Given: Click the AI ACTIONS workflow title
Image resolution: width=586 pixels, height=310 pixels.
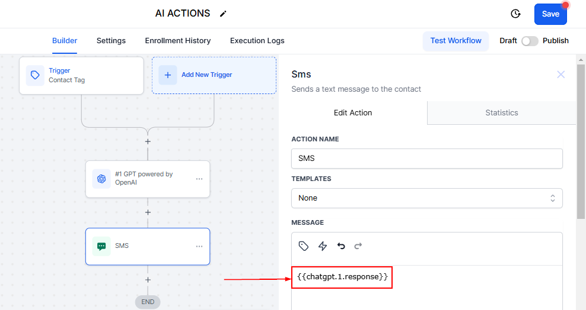Looking at the screenshot, I should tap(183, 14).
